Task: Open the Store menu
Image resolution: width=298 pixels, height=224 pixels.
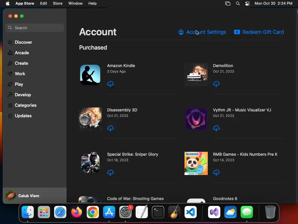Action: coord(58,3)
